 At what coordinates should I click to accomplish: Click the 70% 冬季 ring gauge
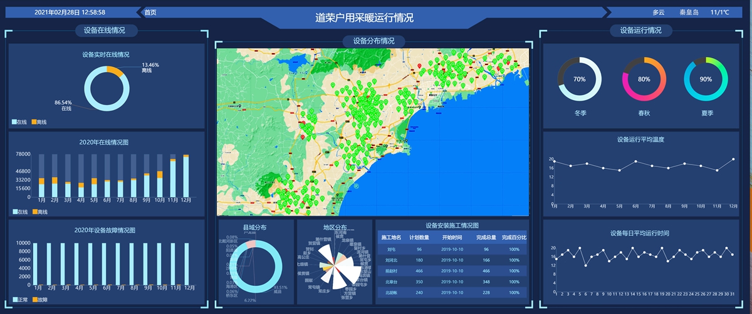[x=580, y=79]
